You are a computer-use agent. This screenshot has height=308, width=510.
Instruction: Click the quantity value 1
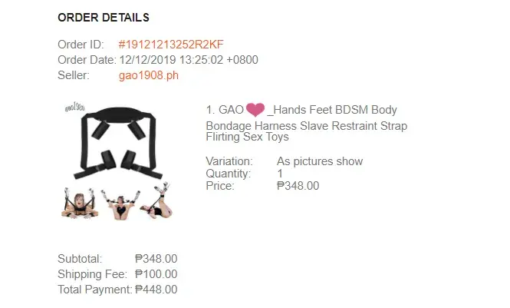280,174
